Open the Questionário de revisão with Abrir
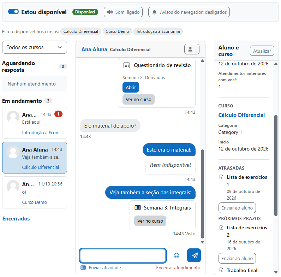The height and width of the screenshot is (277, 281). (131, 87)
